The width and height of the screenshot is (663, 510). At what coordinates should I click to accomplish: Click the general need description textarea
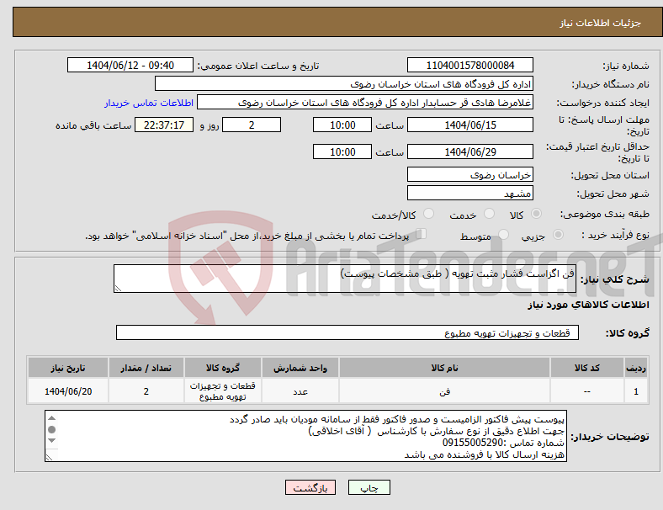coord(345,279)
